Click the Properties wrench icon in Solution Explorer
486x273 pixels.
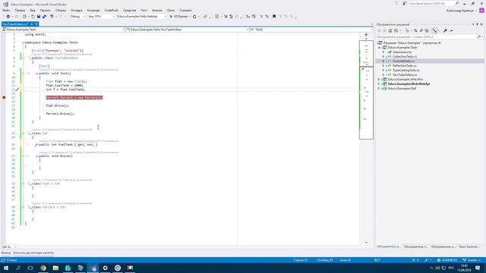(445, 30)
